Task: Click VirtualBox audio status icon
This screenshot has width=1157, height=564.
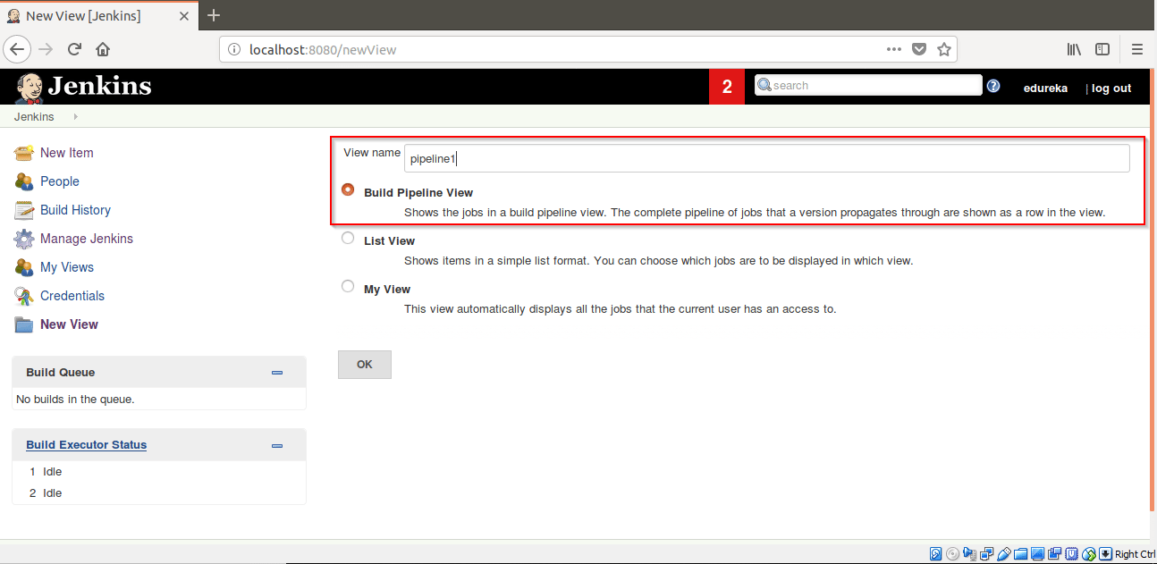Action: pyautogui.click(x=969, y=554)
